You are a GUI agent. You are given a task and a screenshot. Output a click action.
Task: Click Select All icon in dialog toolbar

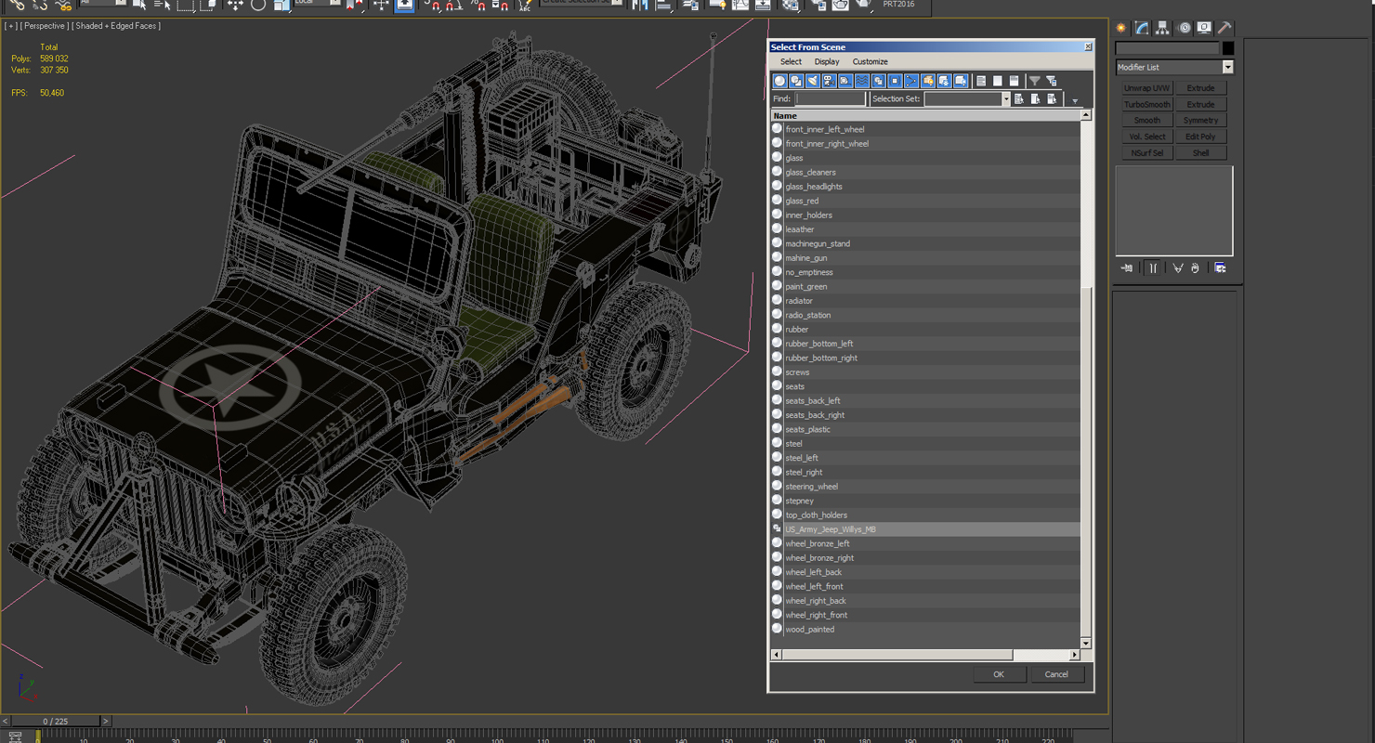(x=981, y=81)
